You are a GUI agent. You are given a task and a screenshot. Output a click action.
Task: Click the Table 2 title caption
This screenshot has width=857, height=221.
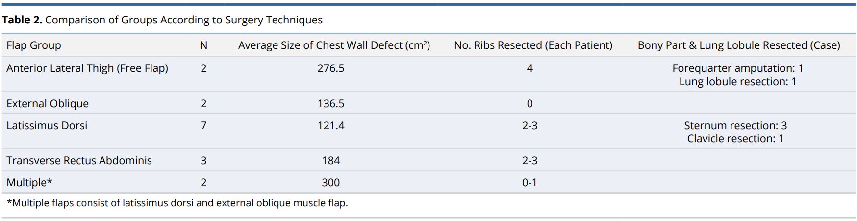point(162,20)
